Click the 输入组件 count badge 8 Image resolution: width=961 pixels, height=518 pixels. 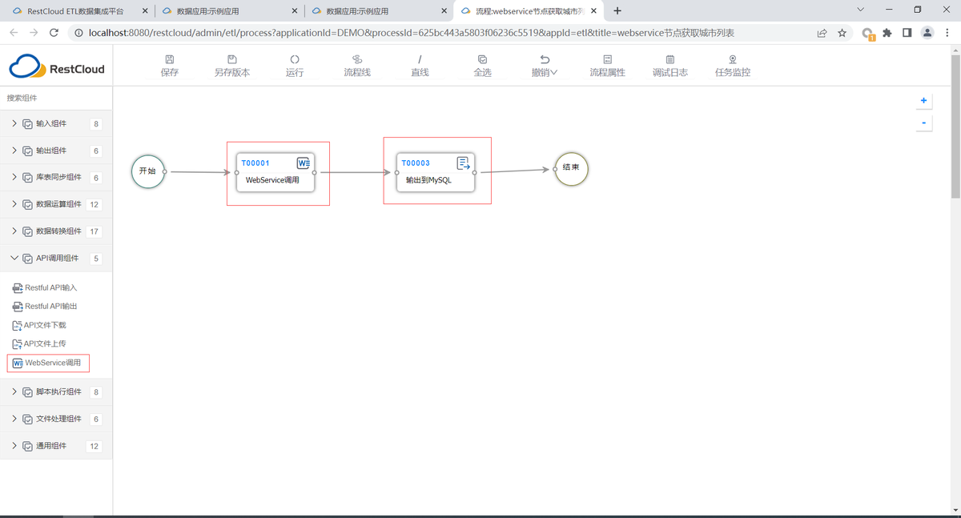click(96, 124)
